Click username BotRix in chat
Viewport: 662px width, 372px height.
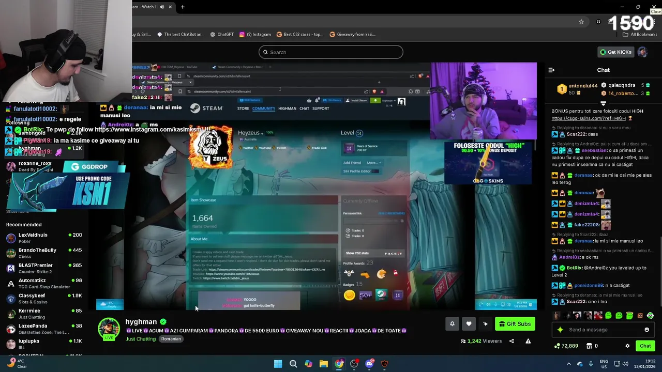coord(574,268)
